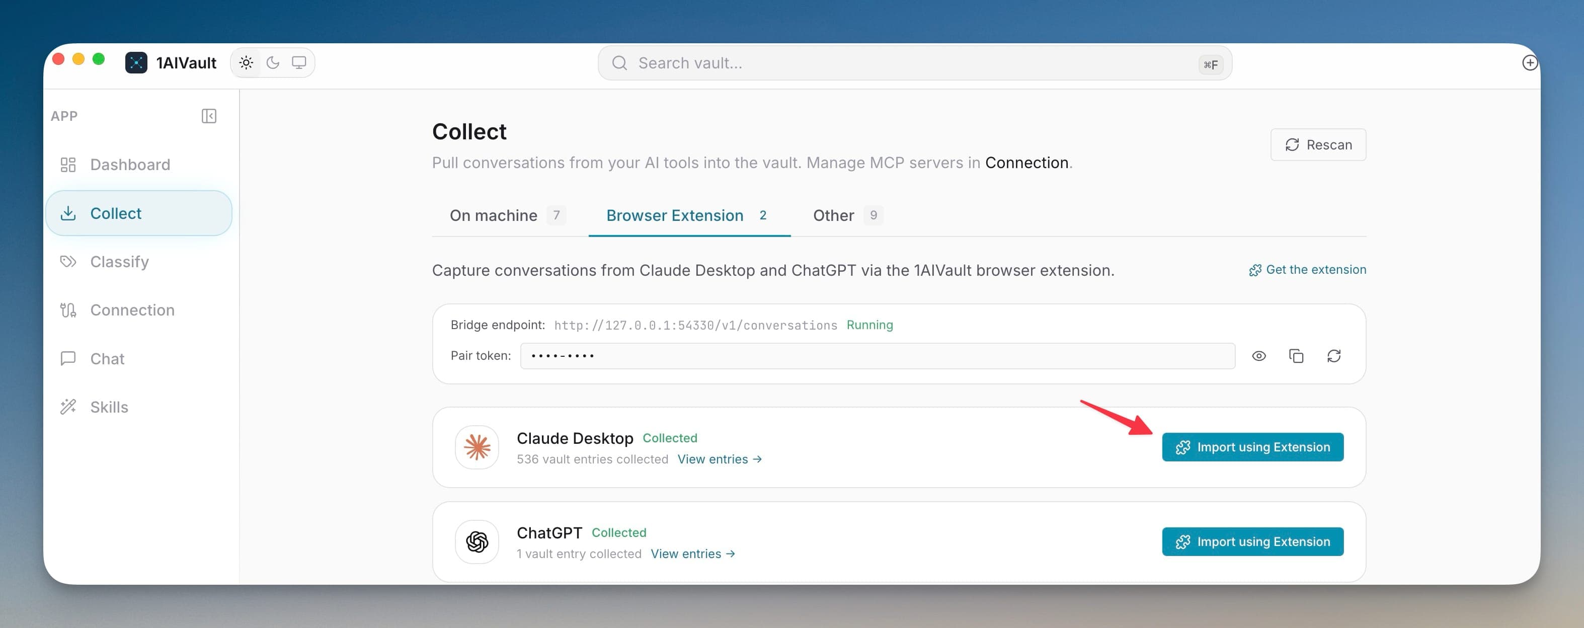Open Connection in the sidebar
The width and height of the screenshot is (1584, 628).
(138, 310)
